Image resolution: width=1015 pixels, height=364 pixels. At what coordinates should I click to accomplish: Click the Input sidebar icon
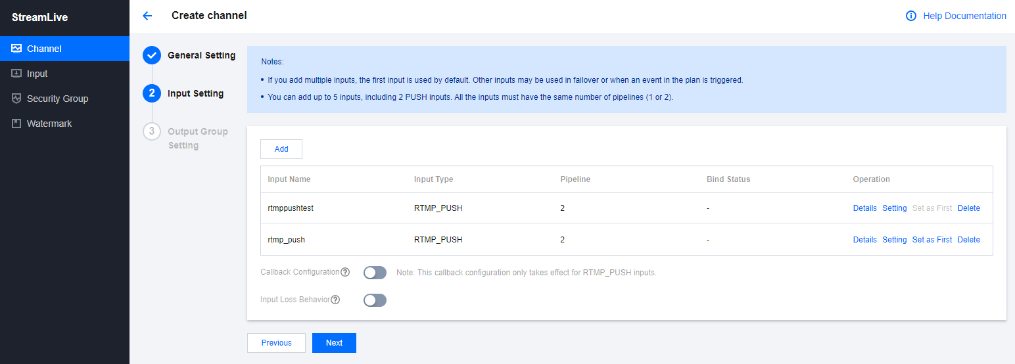[16, 74]
